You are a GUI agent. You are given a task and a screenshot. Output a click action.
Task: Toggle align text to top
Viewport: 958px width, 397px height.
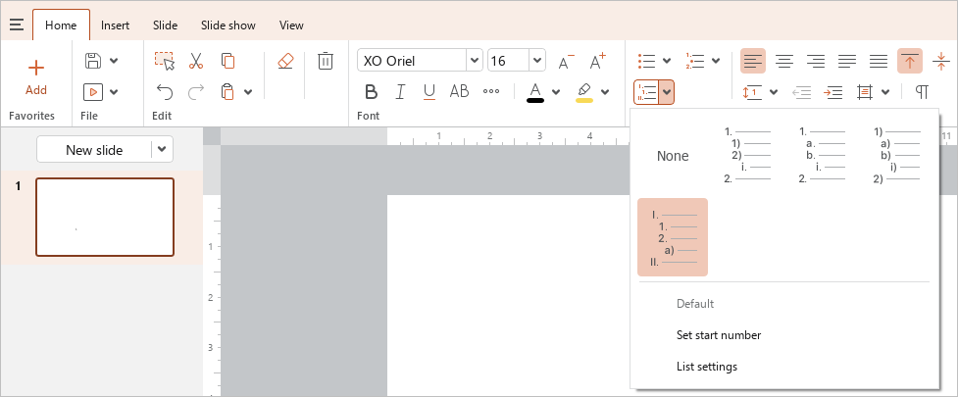pos(910,61)
